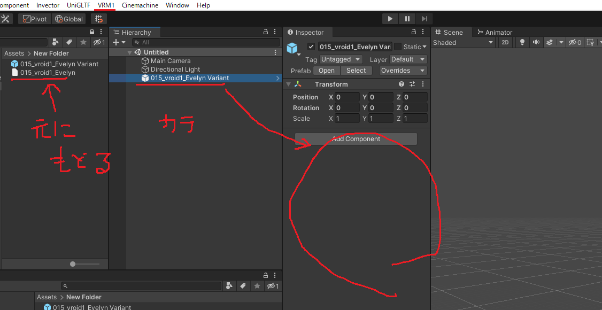Open the Static flags dropdown arrow
This screenshot has width=602, height=310.
tap(425, 47)
